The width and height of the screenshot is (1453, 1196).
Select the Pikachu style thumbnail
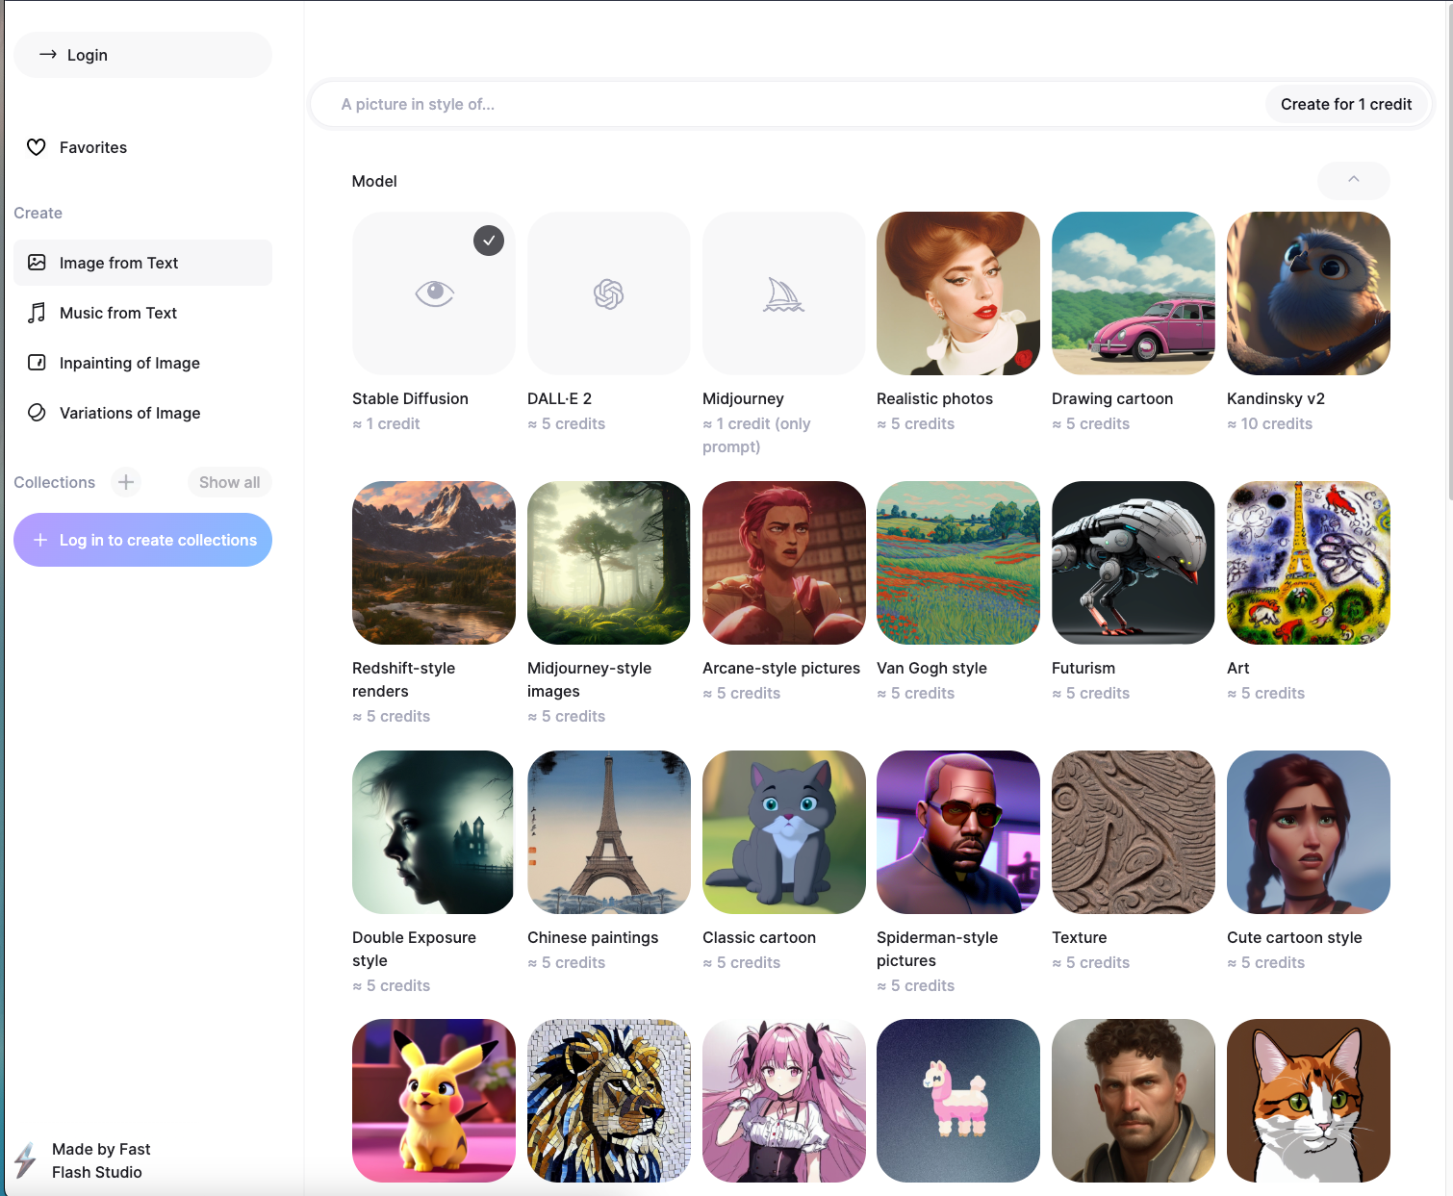click(434, 1101)
